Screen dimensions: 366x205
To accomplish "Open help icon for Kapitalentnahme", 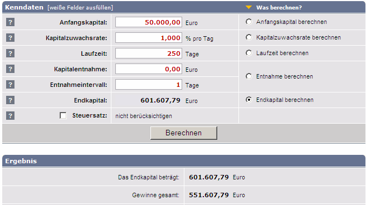I will tap(10, 69).
